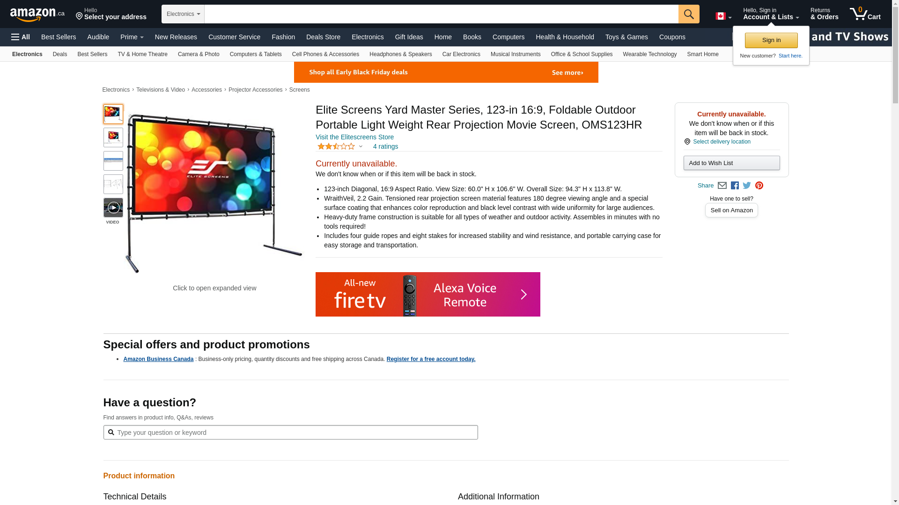Share the product on Pinterest
This screenshot has height=505, width=899.
point(759,186)
